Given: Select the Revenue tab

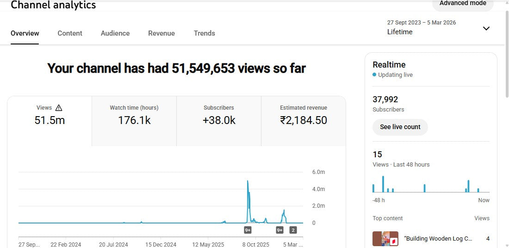Looking at the screenshot, I should [x=161, y=33].
